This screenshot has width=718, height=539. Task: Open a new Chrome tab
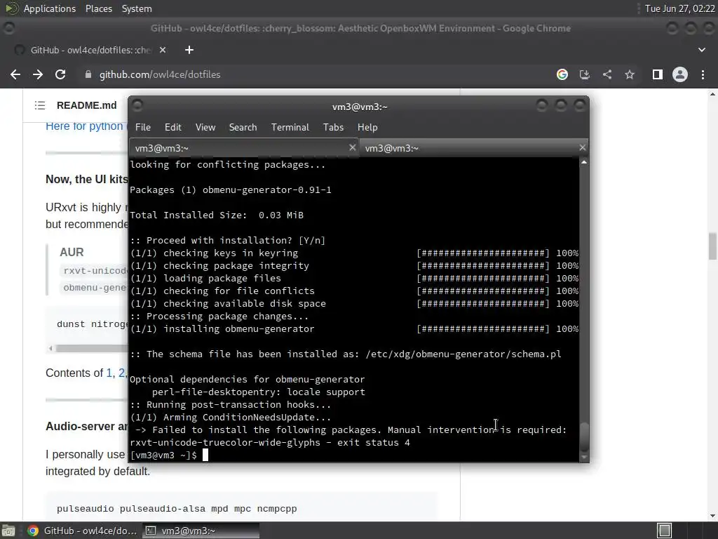click(x=189, y=50)
